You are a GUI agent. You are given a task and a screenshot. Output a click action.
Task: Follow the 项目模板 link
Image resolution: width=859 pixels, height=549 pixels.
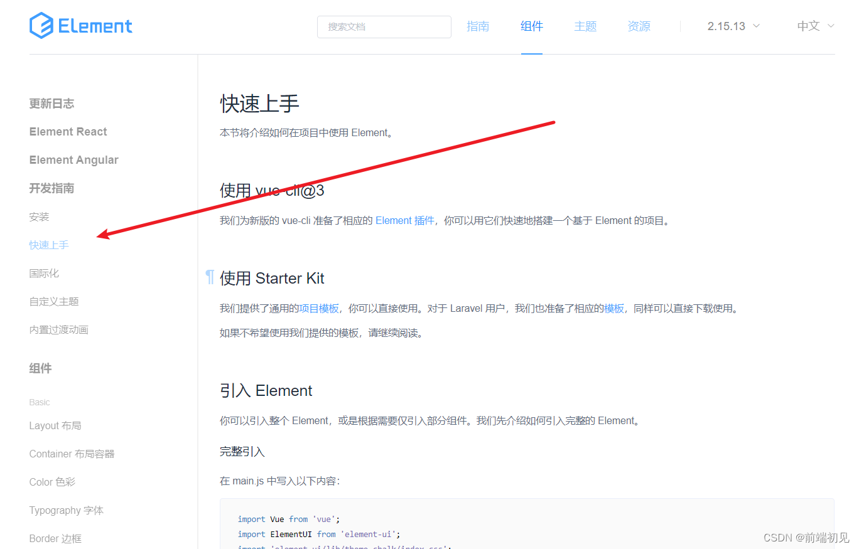point(319,309)
